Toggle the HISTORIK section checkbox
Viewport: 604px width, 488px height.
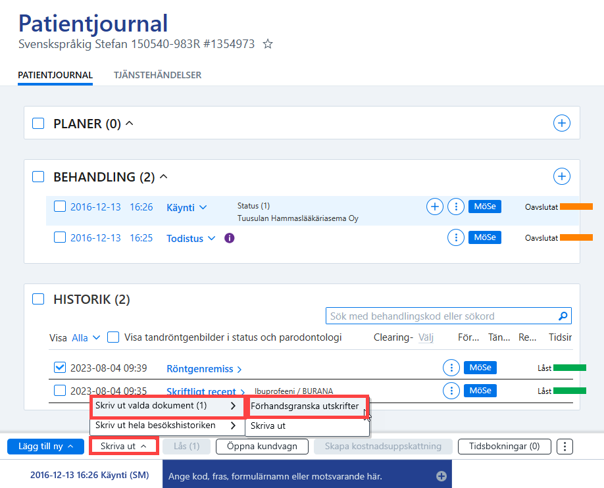click(38, 299)
